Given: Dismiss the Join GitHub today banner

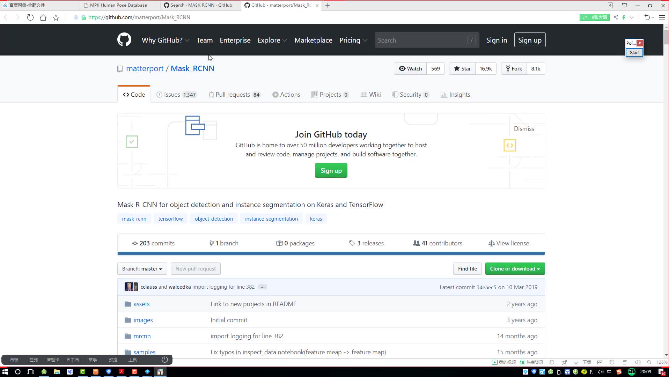Looking at the screenshot, I should 524,128.
